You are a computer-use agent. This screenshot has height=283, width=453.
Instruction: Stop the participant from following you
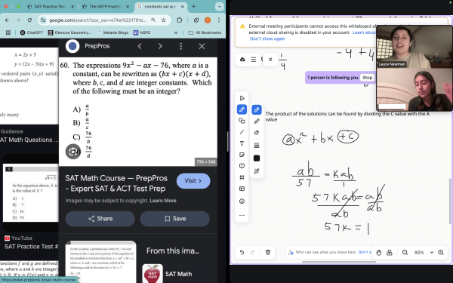(367, 78)
